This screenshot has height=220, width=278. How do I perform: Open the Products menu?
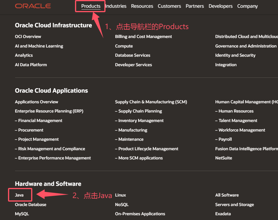point(91,6)
